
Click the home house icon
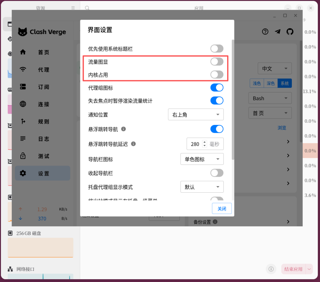pyautogui.click(x=23, y=52)
